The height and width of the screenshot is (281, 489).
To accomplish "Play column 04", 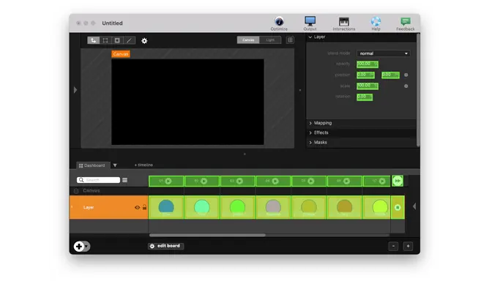I will 275,181.
